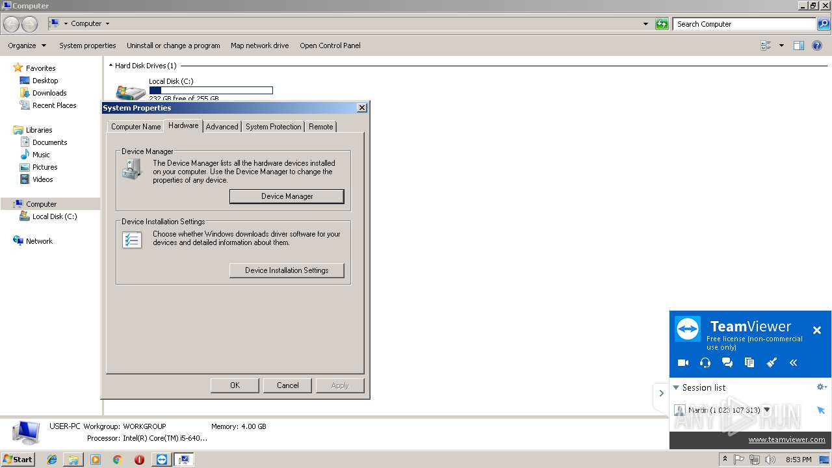The image size is (832, 468).
Task: Expand the Computer breadcrumb arrow in address bar
Action: tap(107, 24)
